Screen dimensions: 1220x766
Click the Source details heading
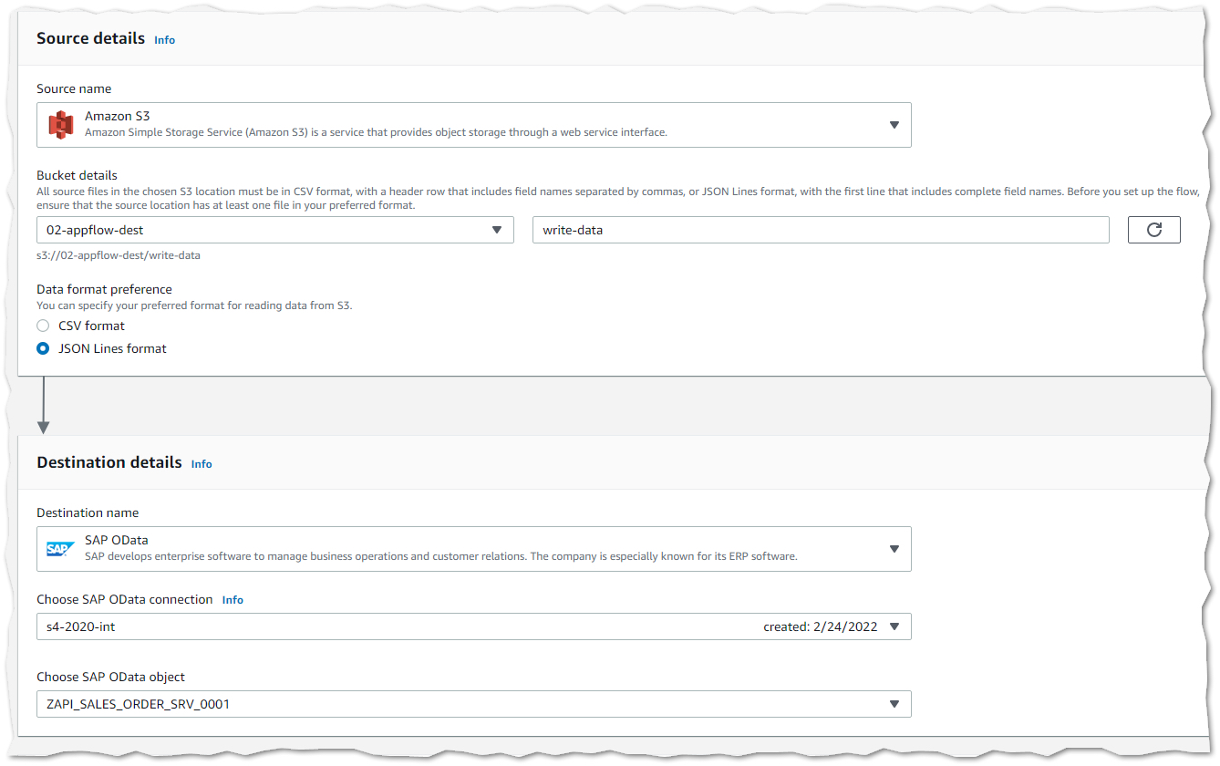[90, 38]
